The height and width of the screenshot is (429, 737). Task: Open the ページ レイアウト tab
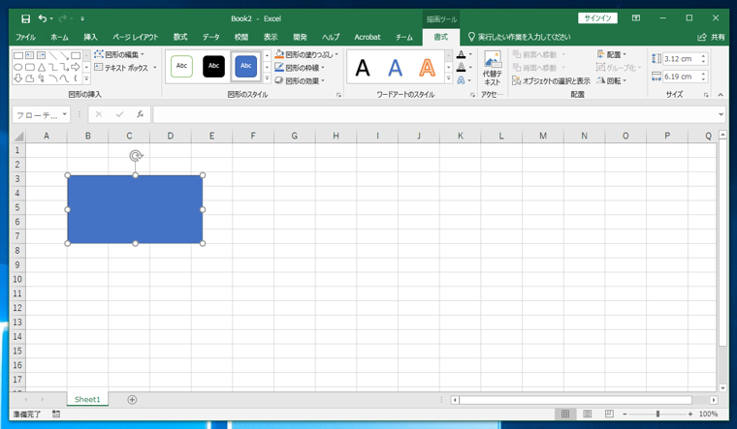point(136,37)
